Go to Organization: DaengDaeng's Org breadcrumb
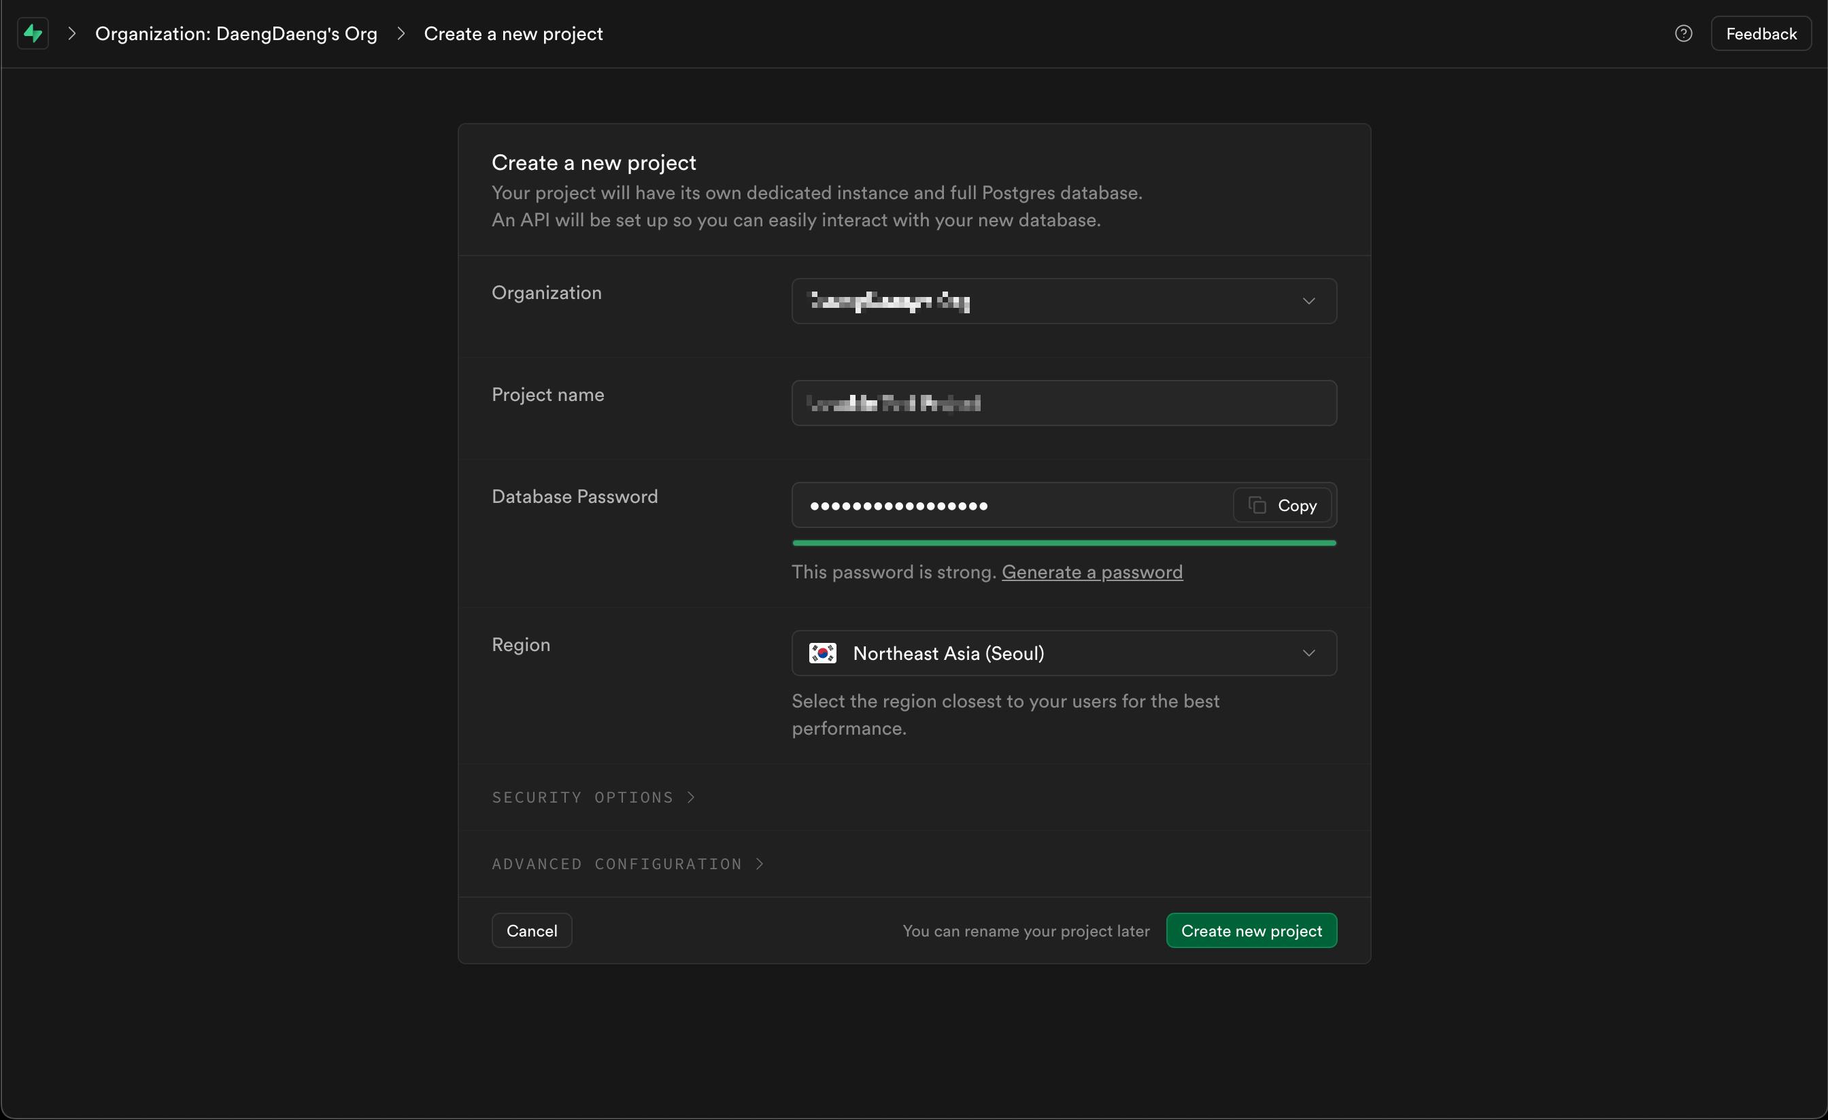The image size is (1828, 1120). [236, 34]
